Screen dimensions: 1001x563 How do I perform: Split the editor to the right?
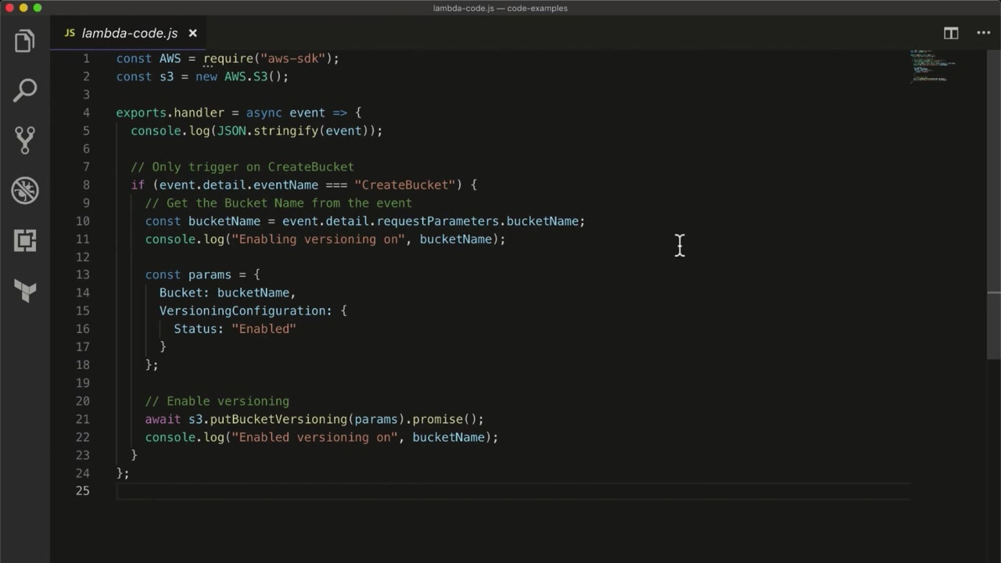click(951, 33)
